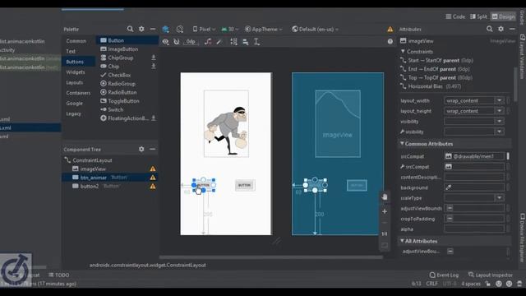
Task: Pick background resource eyedropper
Action: 449,187
